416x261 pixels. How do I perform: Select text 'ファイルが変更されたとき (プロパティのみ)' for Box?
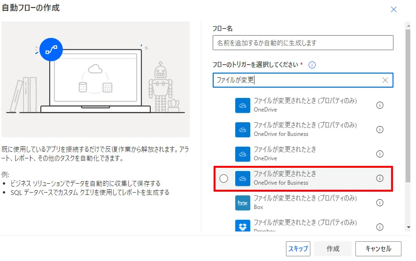click(305, 198)
